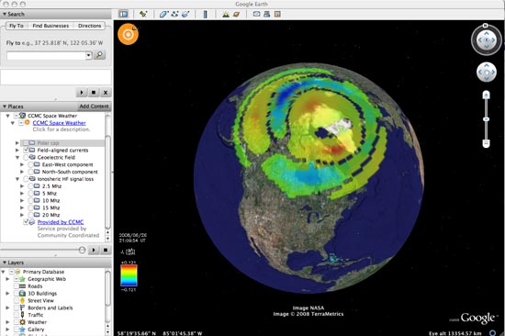This screenshot has width=505, height=336.
Task: Collapse the Geoelectric field folder
Action: point(17,158)
